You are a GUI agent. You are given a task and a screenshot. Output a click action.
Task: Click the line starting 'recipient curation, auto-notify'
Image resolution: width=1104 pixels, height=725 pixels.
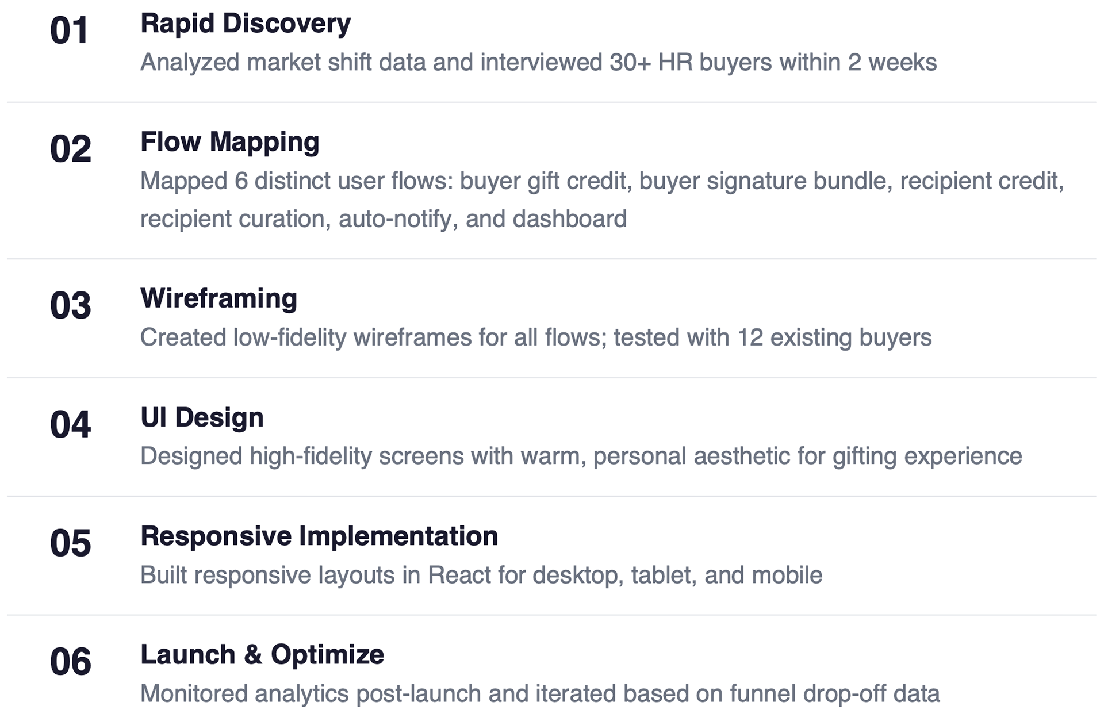383,219
